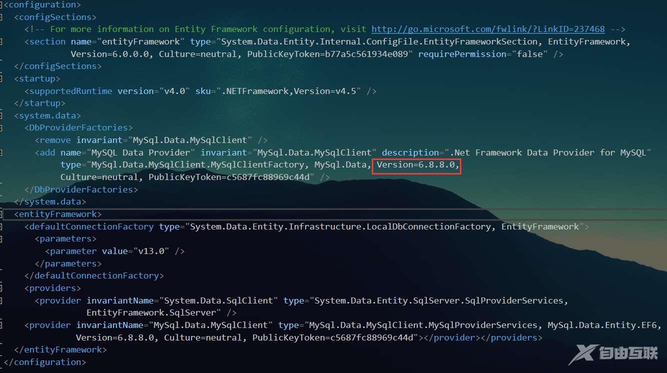Click the remove element keyword
This screenshot has height=373, width=667.
click(x=56, y=140)
